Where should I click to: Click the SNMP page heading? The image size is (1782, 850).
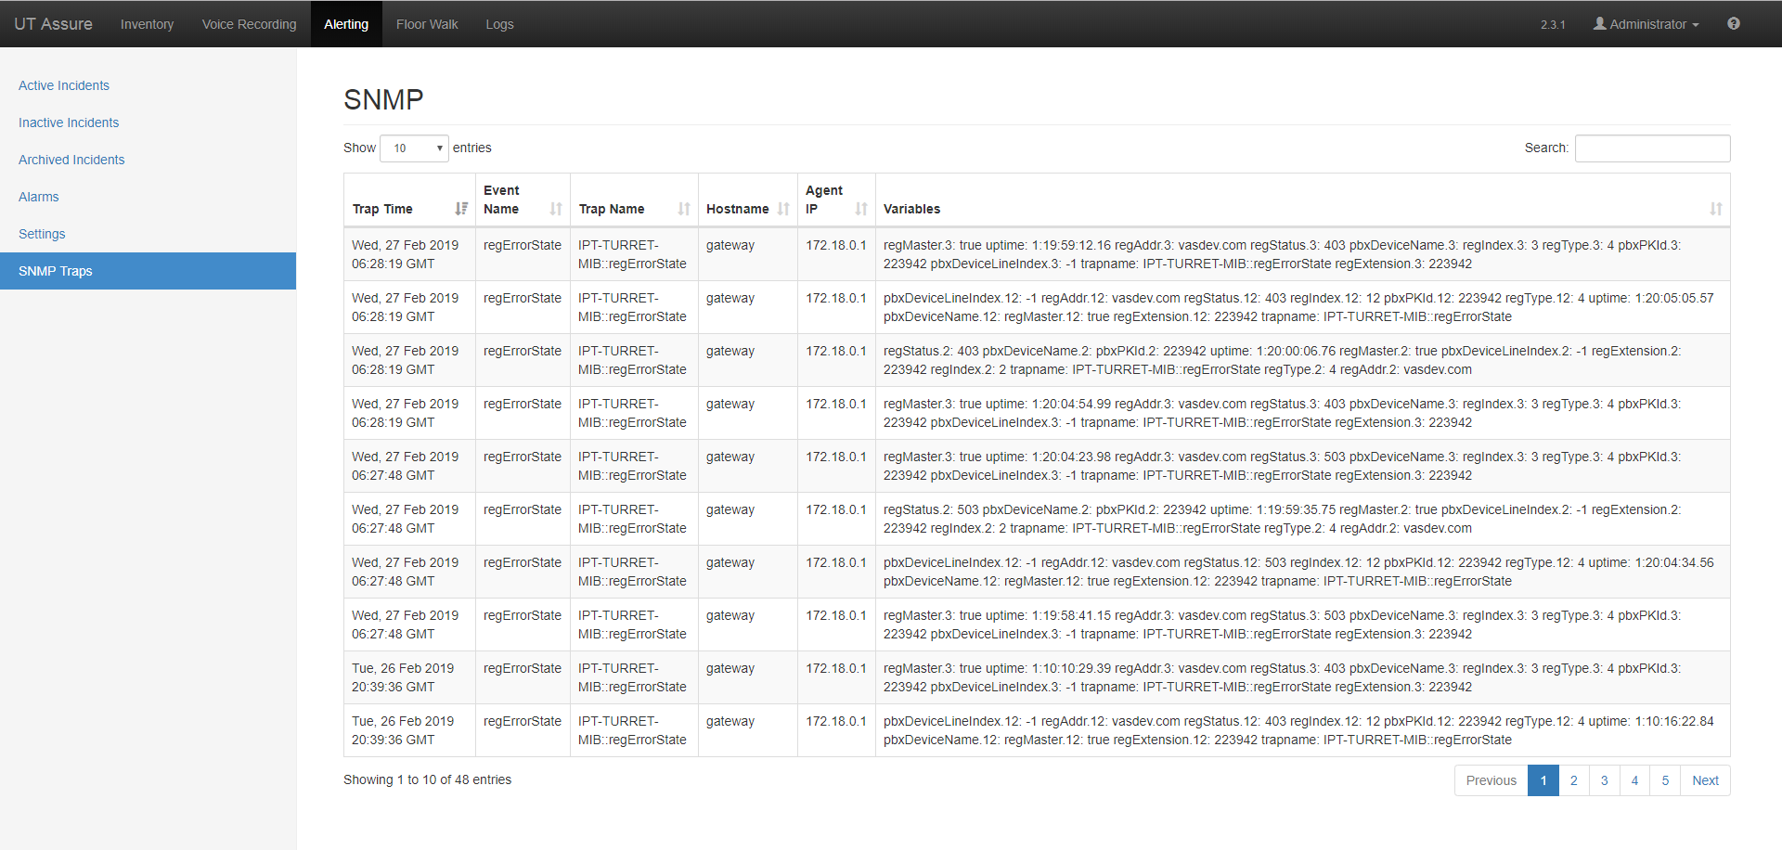pos(383,99)
